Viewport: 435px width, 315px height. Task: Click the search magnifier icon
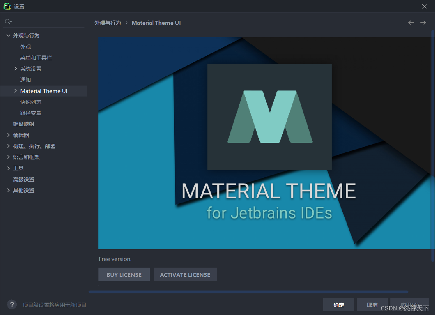pyautogui.click(x=8, y=22)
